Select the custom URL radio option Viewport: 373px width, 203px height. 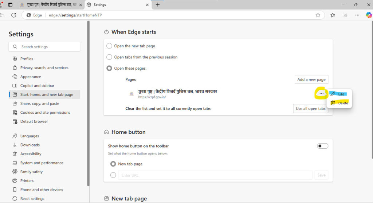113,175
